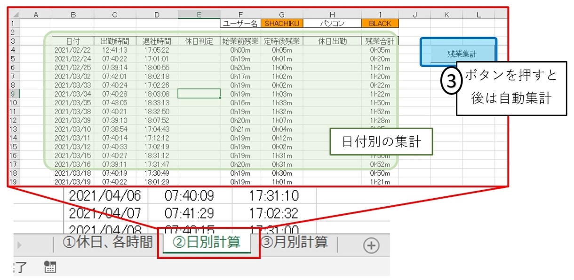Image resolution: width=574 pixels, height=280 pixels.
Task: Select clock-in time 07:42:01
Action: click(115, 76)
